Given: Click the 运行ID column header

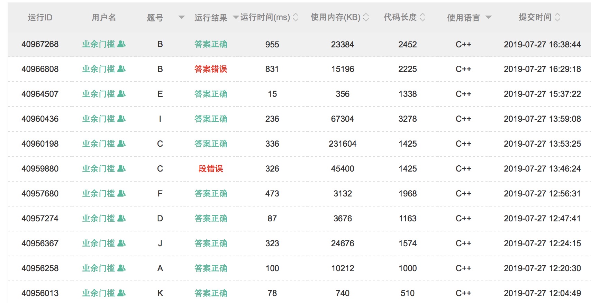Looking at the screenshot, I should pos(40,18).
